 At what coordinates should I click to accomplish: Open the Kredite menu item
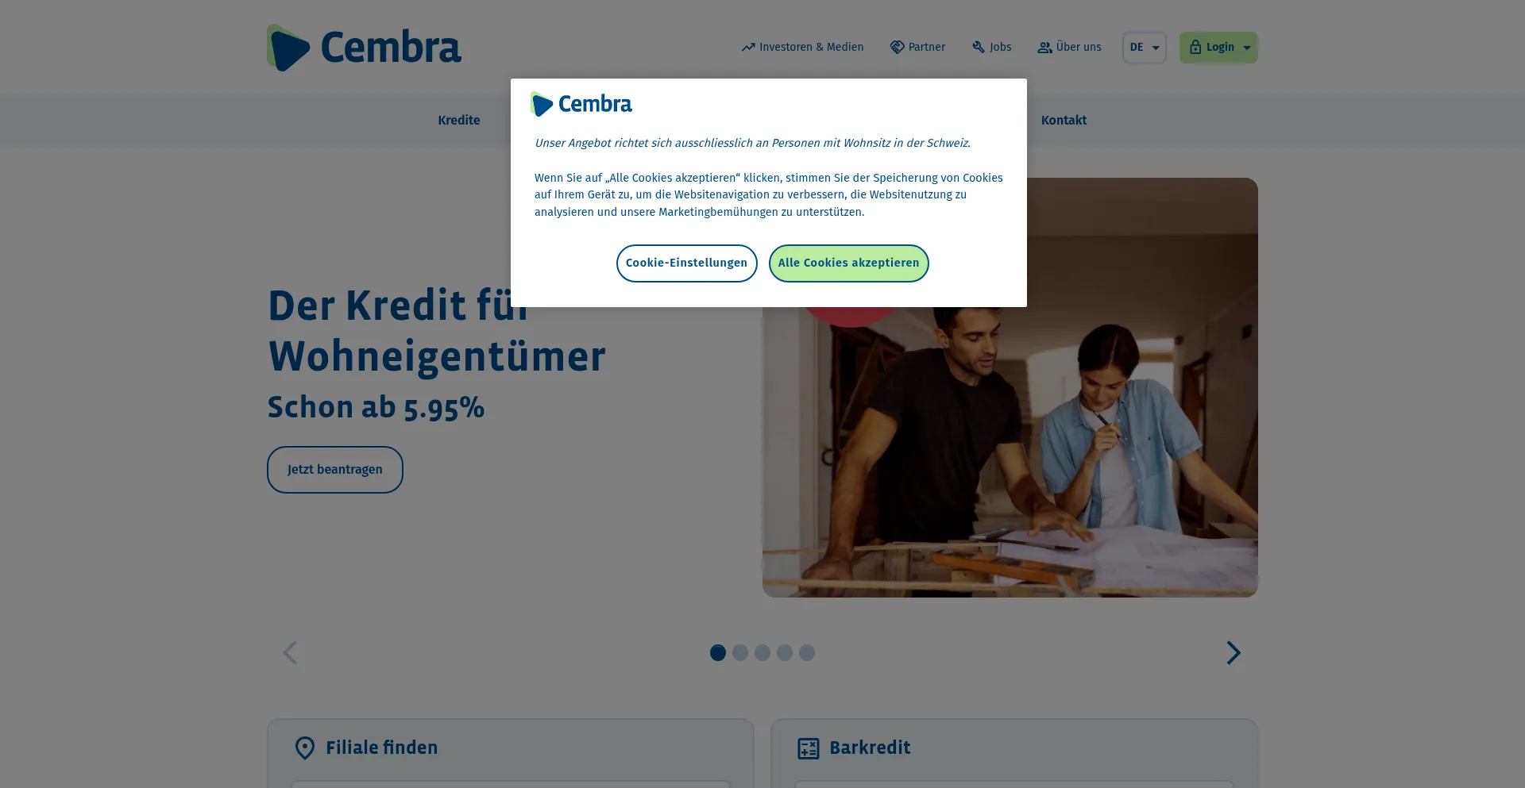459,121
